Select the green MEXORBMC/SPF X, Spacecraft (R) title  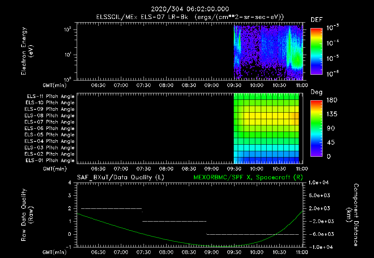tap(248, 177)
